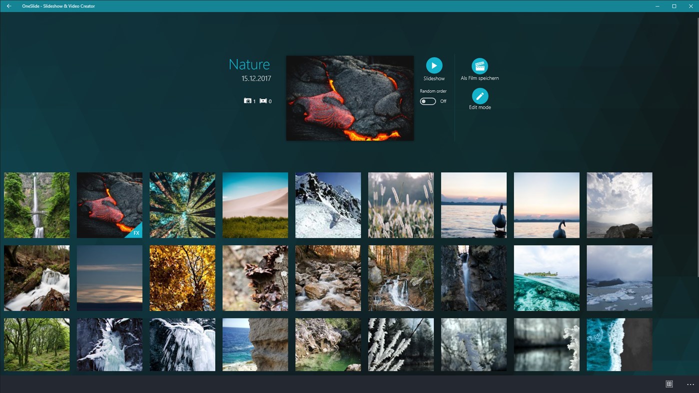Image resolution: width=699 pixels, height=393 pixels.
Task: Toggle Random order on
Action: click(x=427, y=101)
